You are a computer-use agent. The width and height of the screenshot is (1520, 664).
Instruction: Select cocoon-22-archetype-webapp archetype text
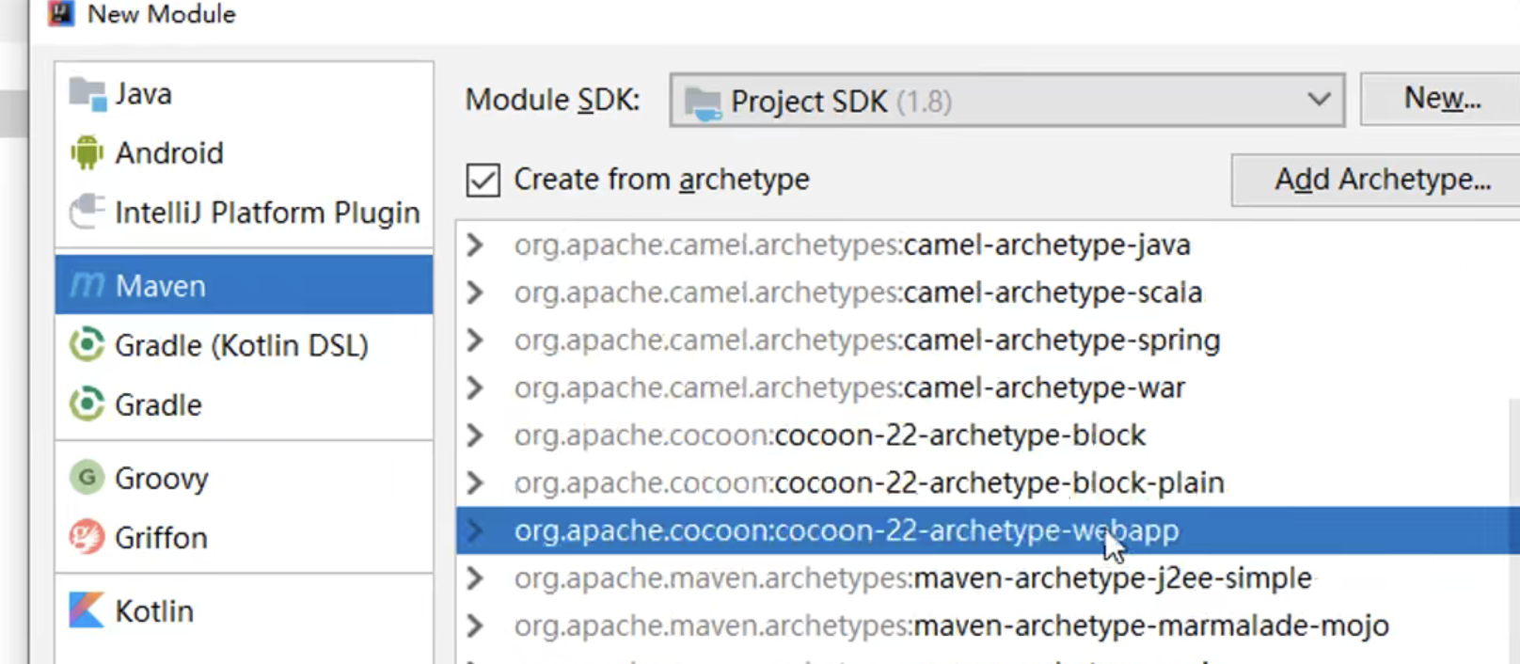point(847,530)
